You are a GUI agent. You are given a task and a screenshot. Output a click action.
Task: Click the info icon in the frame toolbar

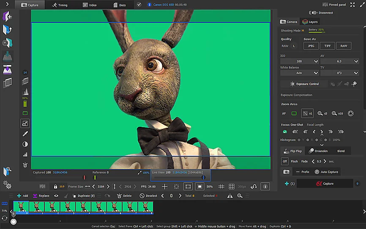point(265,186)
